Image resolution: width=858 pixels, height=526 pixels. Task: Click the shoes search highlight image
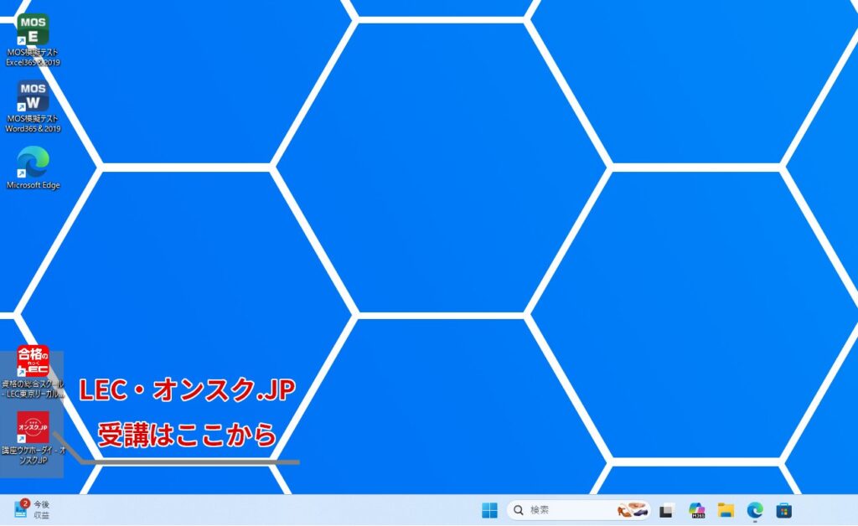633,510
